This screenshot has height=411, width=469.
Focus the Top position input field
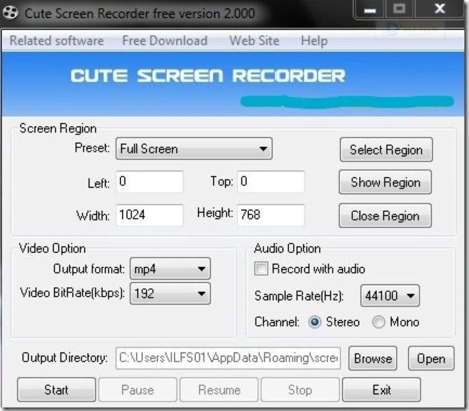tap(271, 182)
